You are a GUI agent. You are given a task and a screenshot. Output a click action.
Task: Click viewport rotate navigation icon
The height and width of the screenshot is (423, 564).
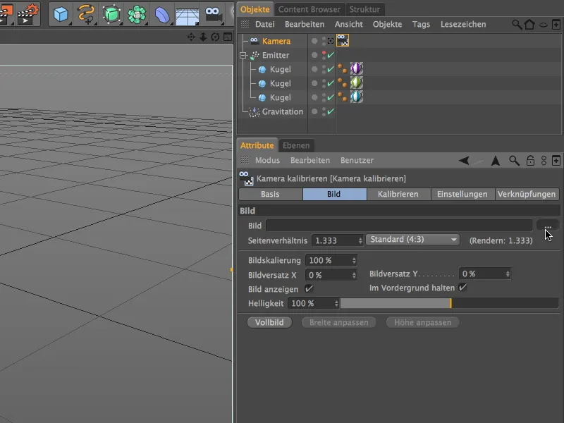coord(215,37)
